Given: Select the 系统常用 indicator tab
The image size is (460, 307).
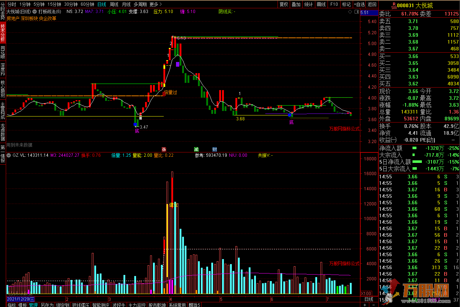Looking at the screenshot, I should [177, 305].
